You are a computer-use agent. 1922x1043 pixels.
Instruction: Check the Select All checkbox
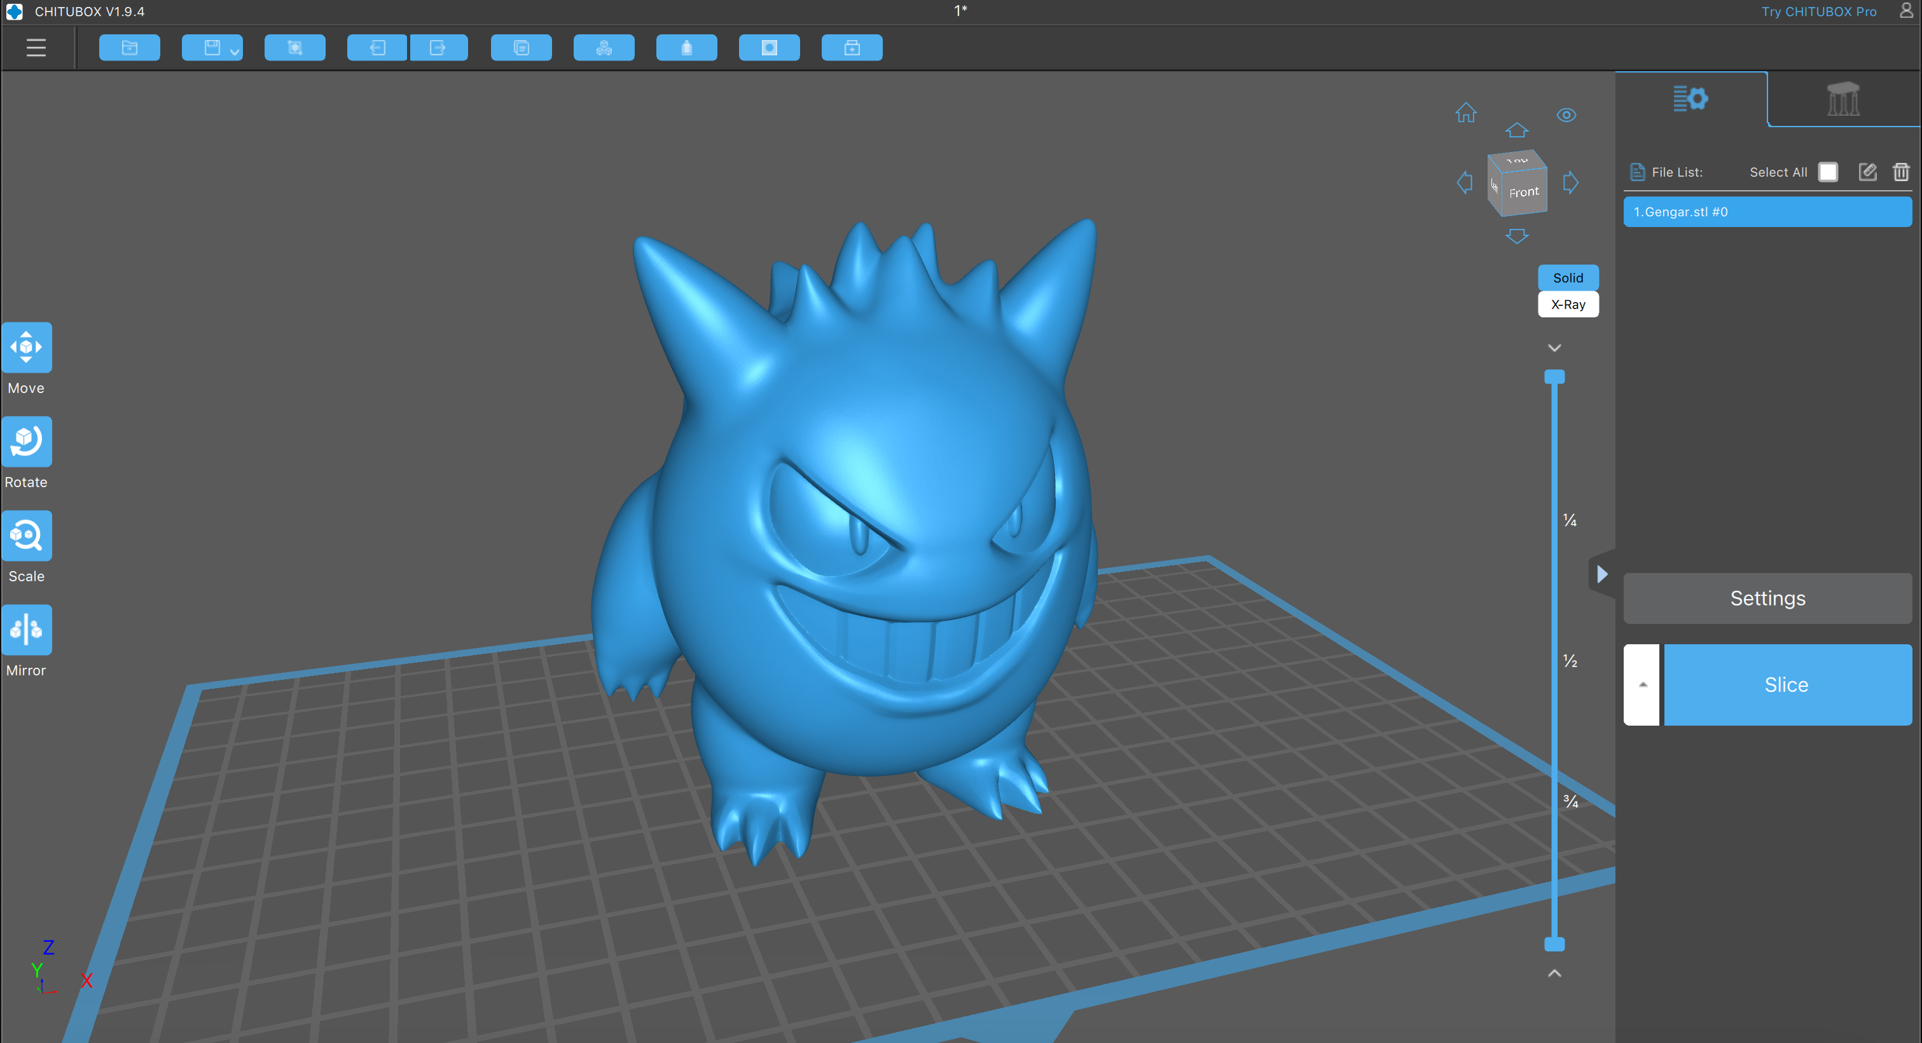[1827, 172]
